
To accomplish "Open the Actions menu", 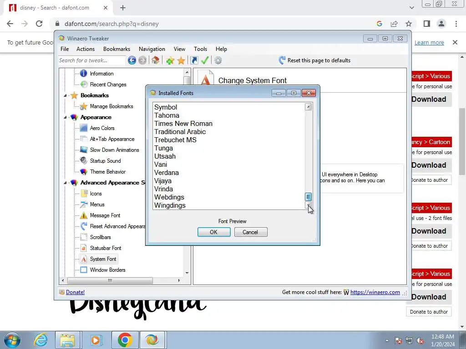I will click(86, 49).
